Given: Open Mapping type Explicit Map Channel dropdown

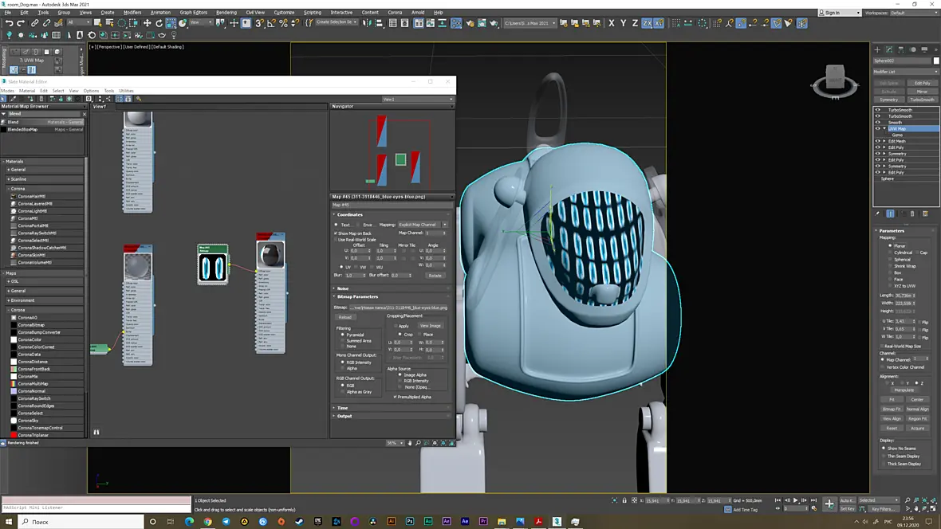Looking at the screenshot, I should coord(423,225).
